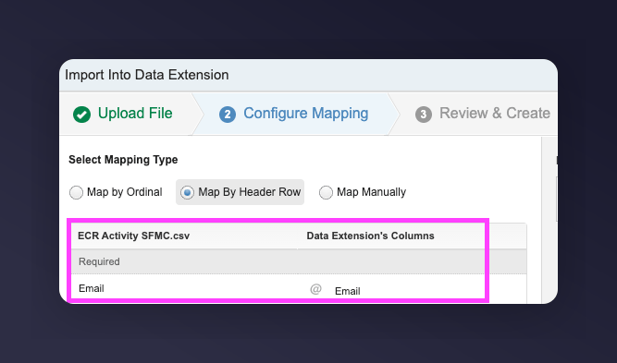Click the green checkmark icon beside Upload File

(81, 115)
